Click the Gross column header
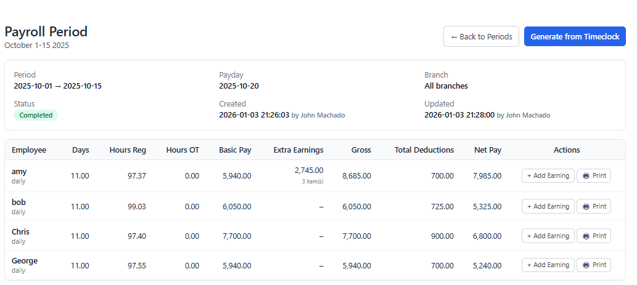Viewport: 637px width, 285px height. point(361,150)
